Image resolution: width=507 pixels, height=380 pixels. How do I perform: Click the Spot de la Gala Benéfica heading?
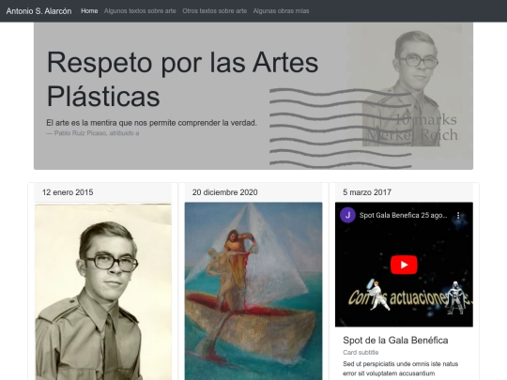point(395,341)
